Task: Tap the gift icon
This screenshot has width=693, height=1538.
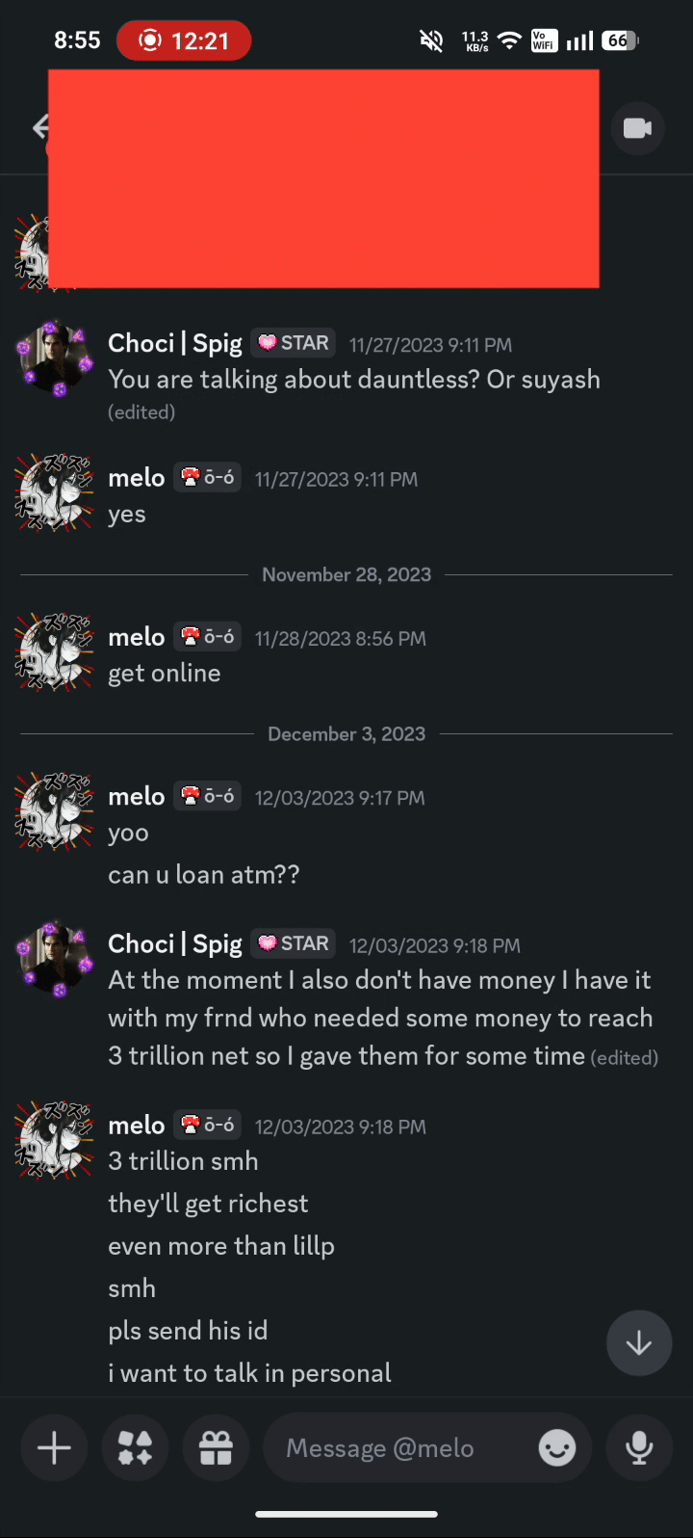Action: pyautogui.click(x=216, y=1447)
